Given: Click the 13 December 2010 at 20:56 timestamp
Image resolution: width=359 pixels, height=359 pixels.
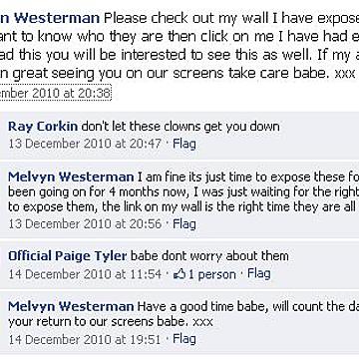Looking at the screenshot, I should 85,223.
